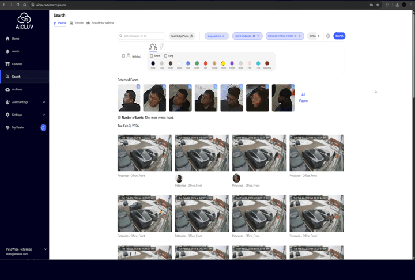Pick the Red color swatch

(x=206, y=63)
